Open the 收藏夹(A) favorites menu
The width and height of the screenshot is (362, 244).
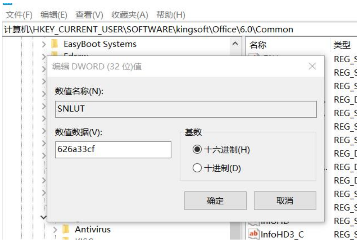click(x=129, y=15)
